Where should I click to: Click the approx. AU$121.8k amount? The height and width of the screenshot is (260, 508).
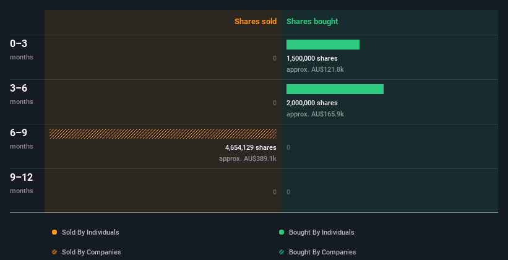pos(315,69)
